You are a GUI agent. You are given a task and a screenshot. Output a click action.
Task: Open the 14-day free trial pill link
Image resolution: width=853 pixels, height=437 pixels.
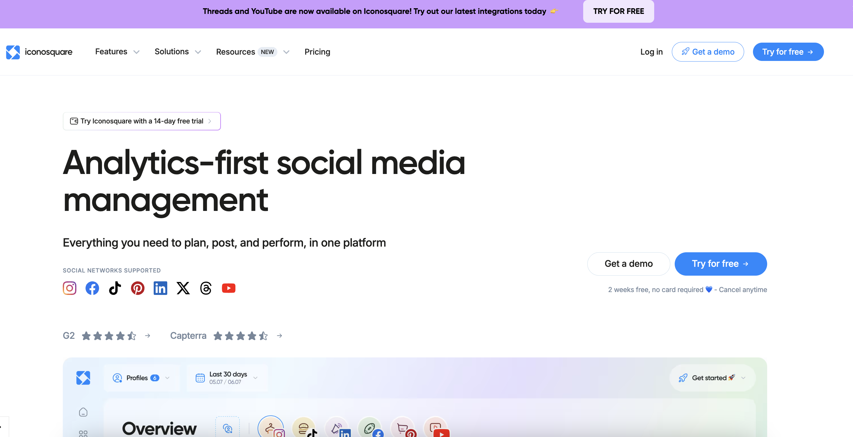click(x=141, y=121)
